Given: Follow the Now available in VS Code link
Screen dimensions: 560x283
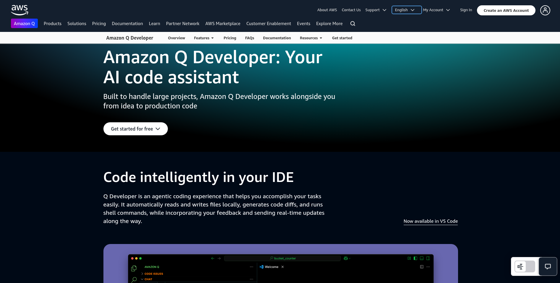Looking at the screenshot, I should pos(430,221).
